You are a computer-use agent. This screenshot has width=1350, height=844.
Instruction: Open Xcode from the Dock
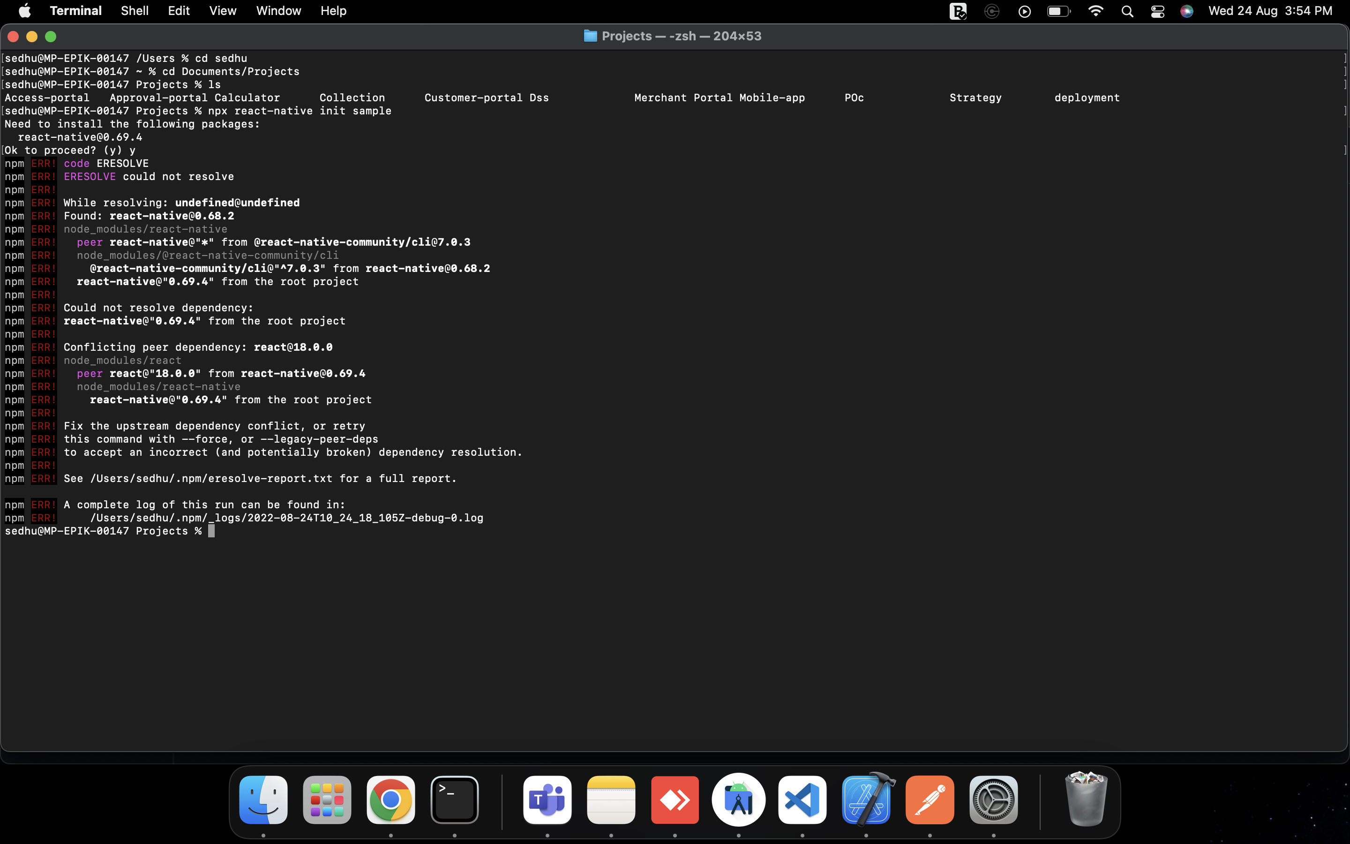click(x=866, y=800)
